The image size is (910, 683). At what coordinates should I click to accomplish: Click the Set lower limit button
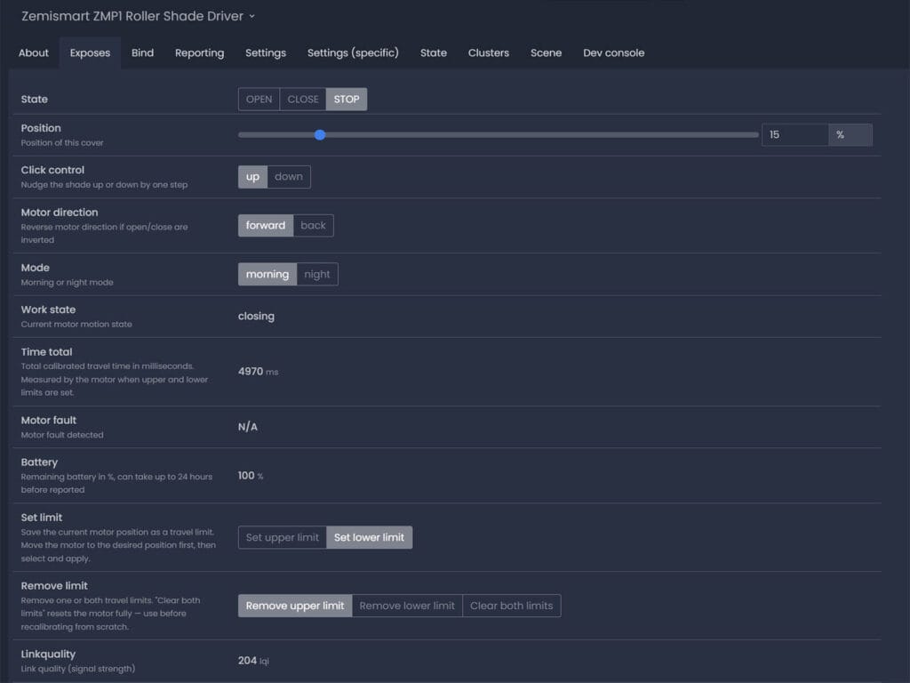pyautogui.click(x=369, y=537)
